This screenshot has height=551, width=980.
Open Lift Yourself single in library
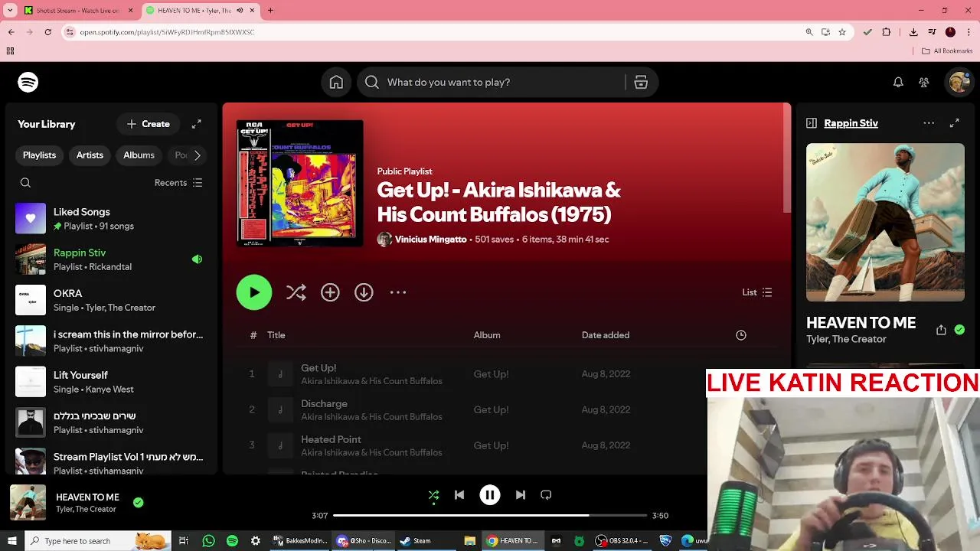click(x=109, y=382)
